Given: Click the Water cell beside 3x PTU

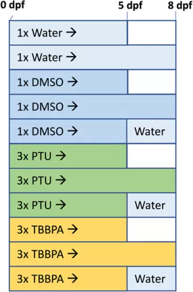Looking at the screenshot, I should point(151,205).
